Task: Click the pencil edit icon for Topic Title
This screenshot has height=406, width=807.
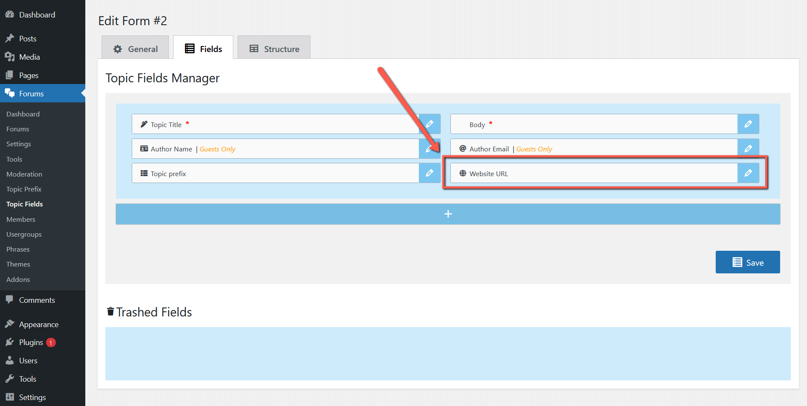Action: click(x=430, y=124)
